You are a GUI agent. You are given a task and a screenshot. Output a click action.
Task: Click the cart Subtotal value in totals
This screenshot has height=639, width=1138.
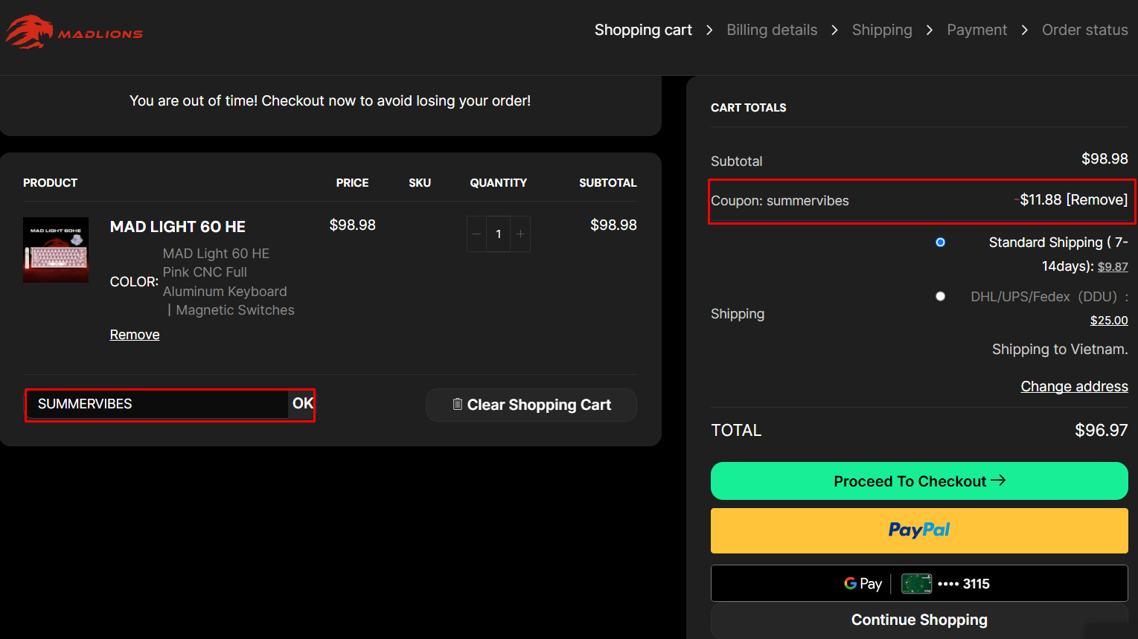1105,159
